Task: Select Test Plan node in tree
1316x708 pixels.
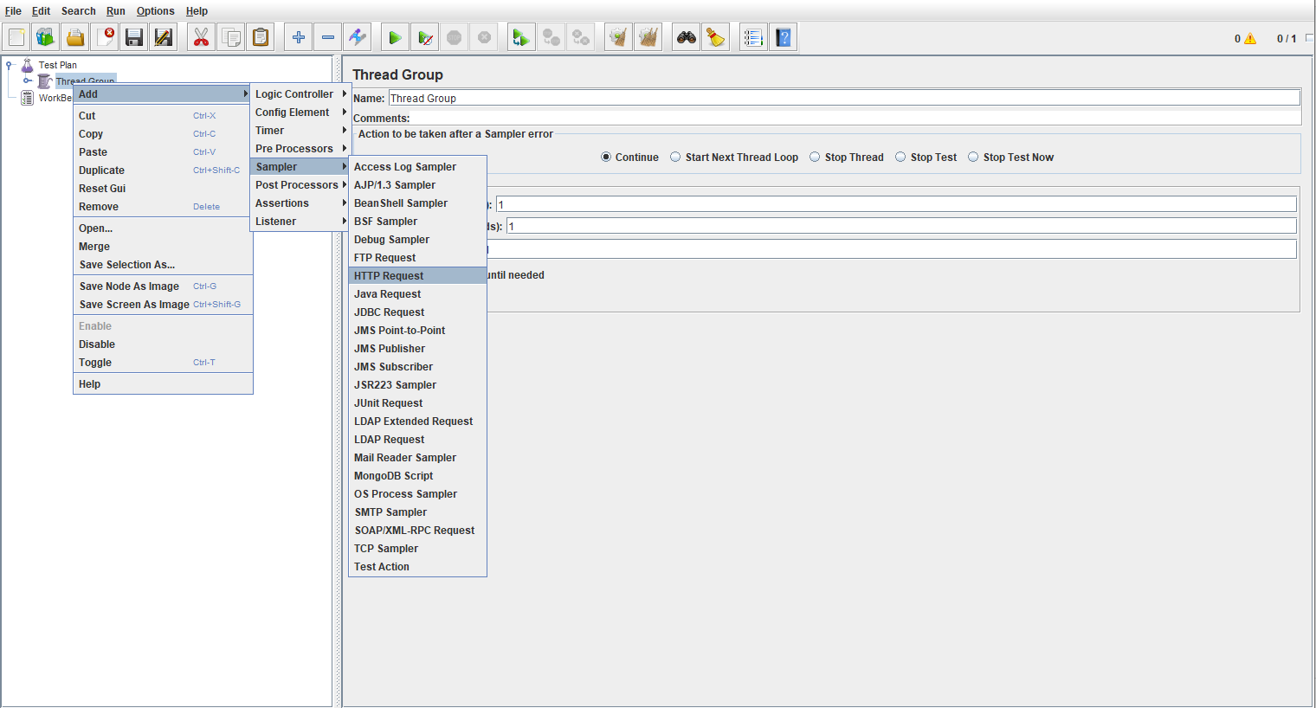Action: 57,65
